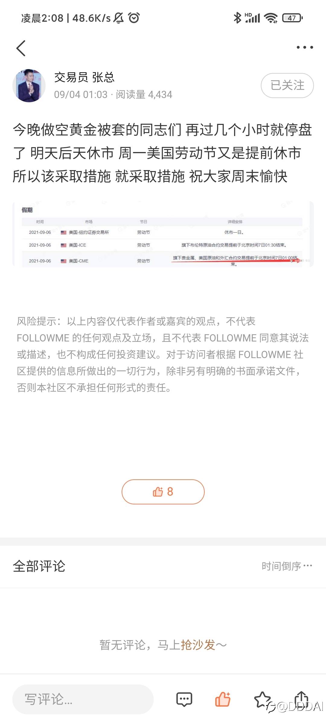The image size is (326, 724).
Task: Tap the orange thumbs-up icon in bottom bar
Action: coord(223,699)
